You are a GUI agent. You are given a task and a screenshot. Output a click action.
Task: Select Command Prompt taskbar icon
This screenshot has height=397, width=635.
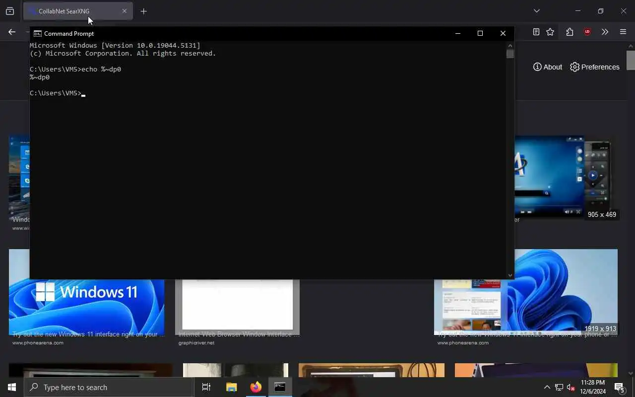280,387
